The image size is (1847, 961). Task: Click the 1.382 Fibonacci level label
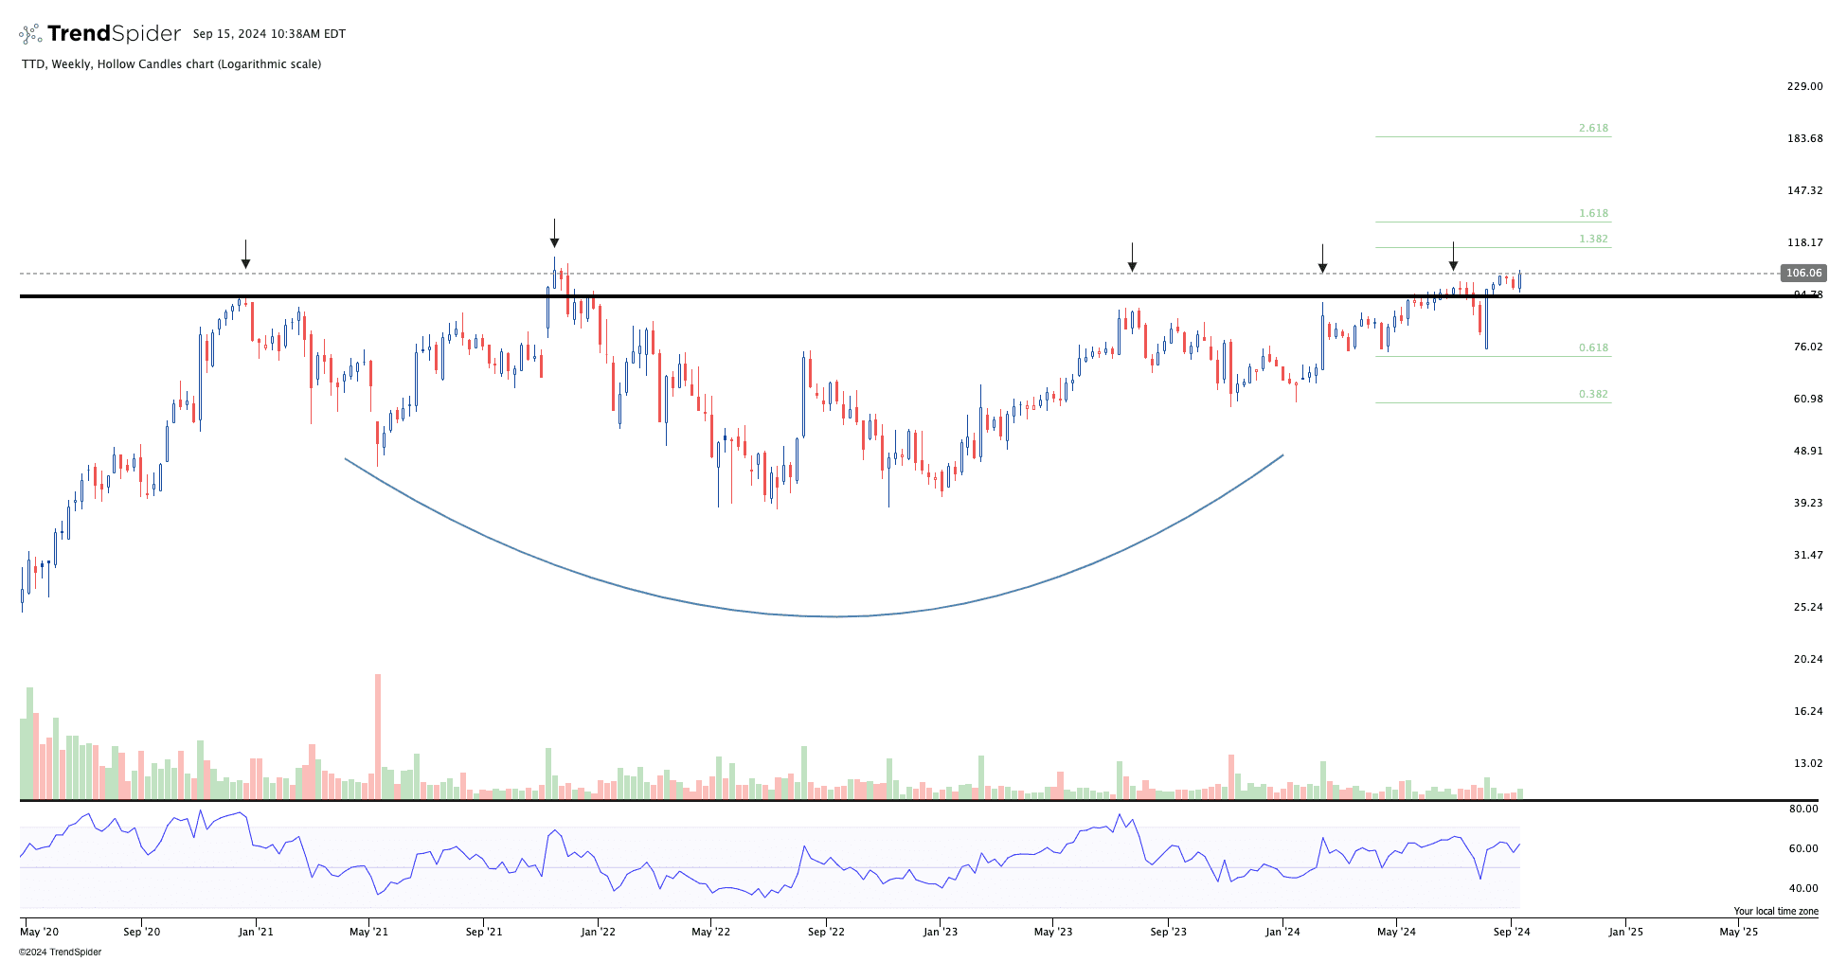(1593, 239)
